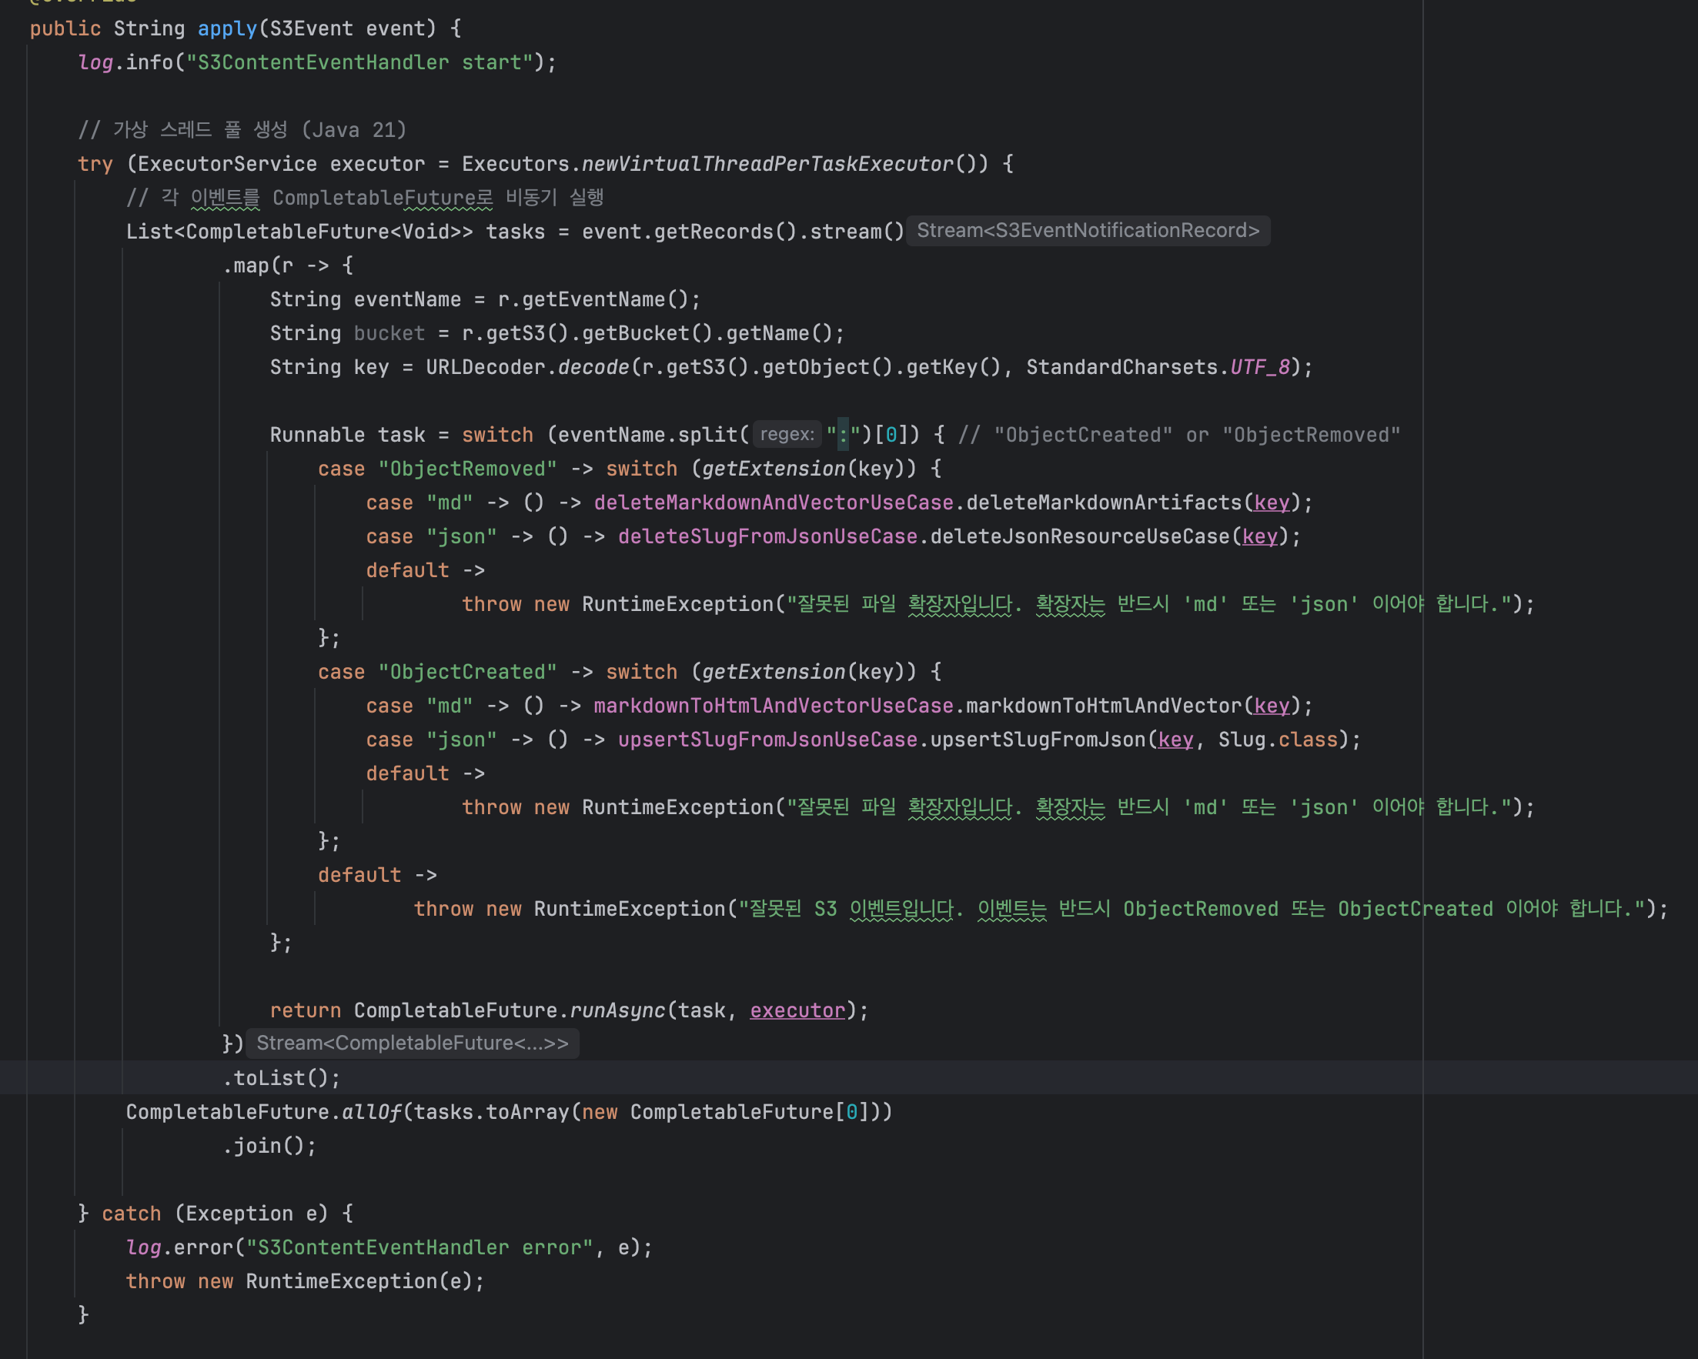Click the regex: parameter hint label
This screenshot has width=1698, height=1359.
pos(786,435)
